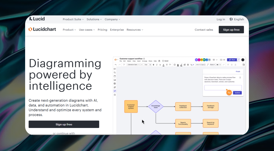Toggle italic text formatting
Image resolution: width=274 pixels, height=151 pixels.
tap(157, 65)
